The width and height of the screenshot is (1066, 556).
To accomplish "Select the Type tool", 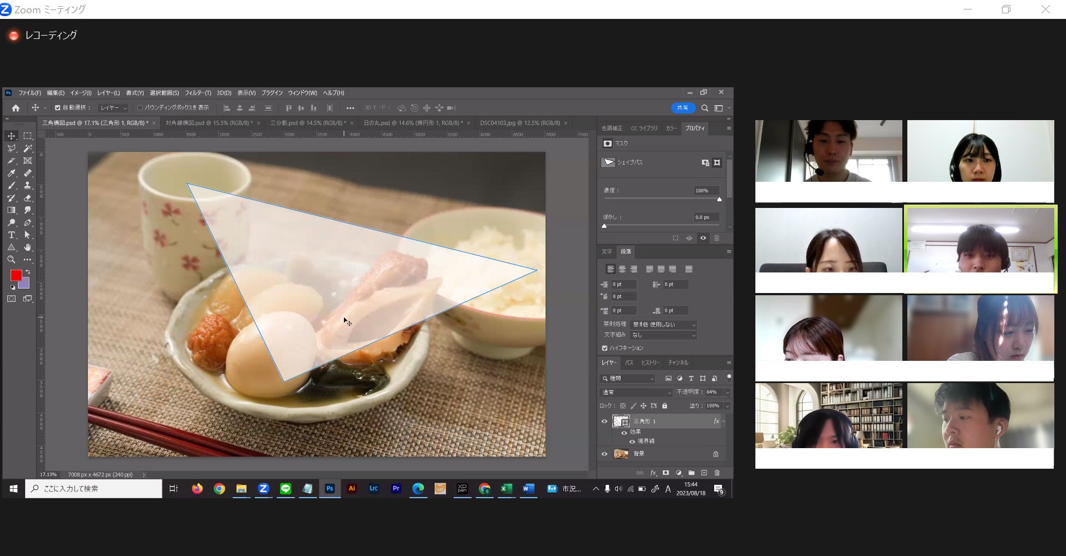I will coord(11,235).
